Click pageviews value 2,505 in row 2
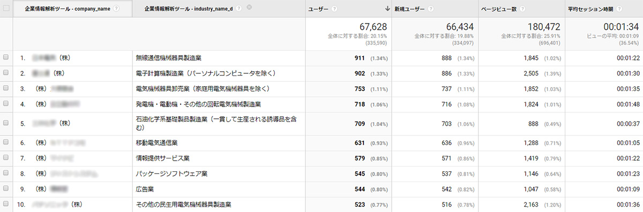 pyautogui.click(x=531, y=73)
